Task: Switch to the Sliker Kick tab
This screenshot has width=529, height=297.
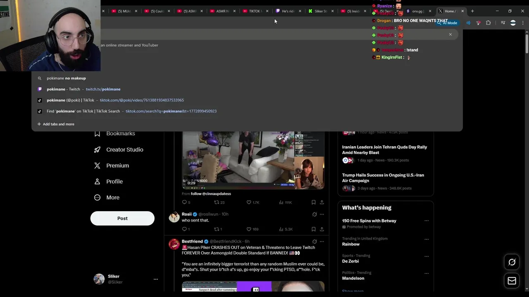Action: pyautogui.click(x=321, y=11)
